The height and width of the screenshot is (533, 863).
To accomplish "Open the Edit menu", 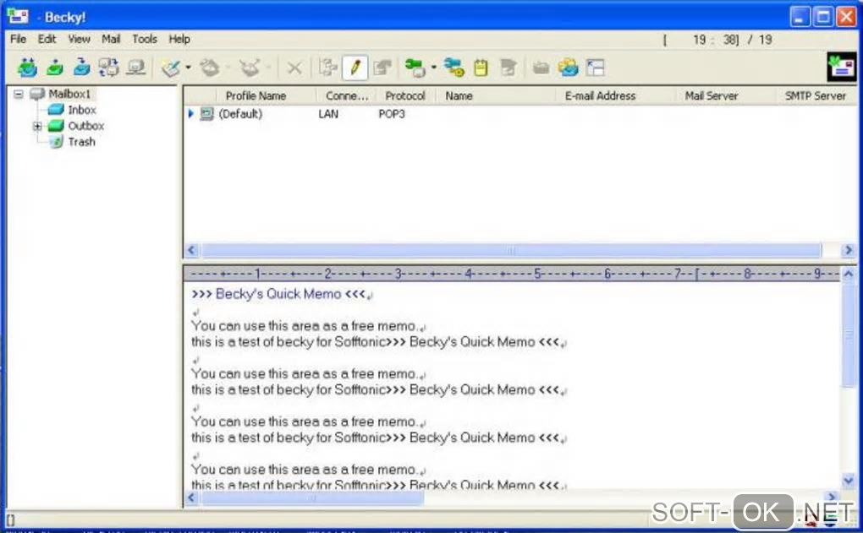I will (x=47, y=39).
